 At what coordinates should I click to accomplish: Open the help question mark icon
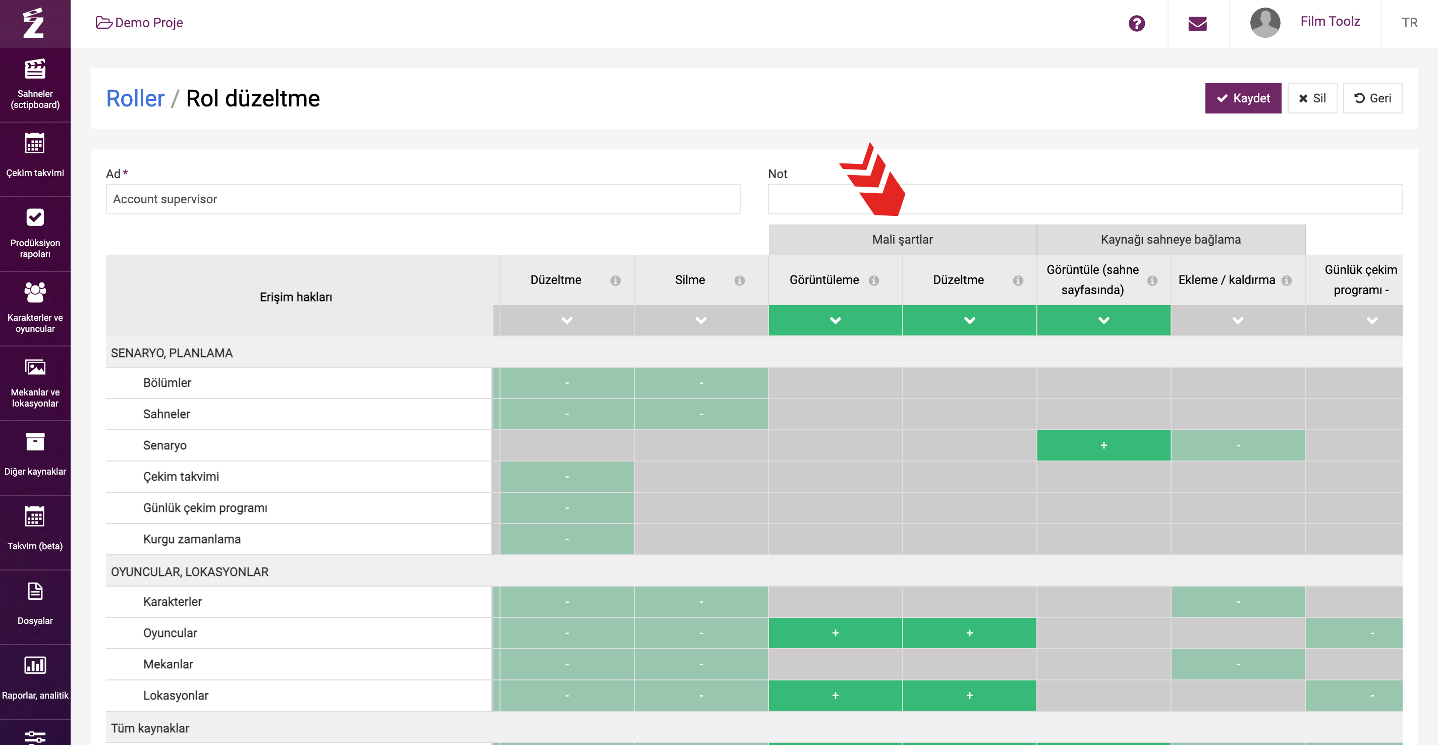click(x=1137, y=23)
